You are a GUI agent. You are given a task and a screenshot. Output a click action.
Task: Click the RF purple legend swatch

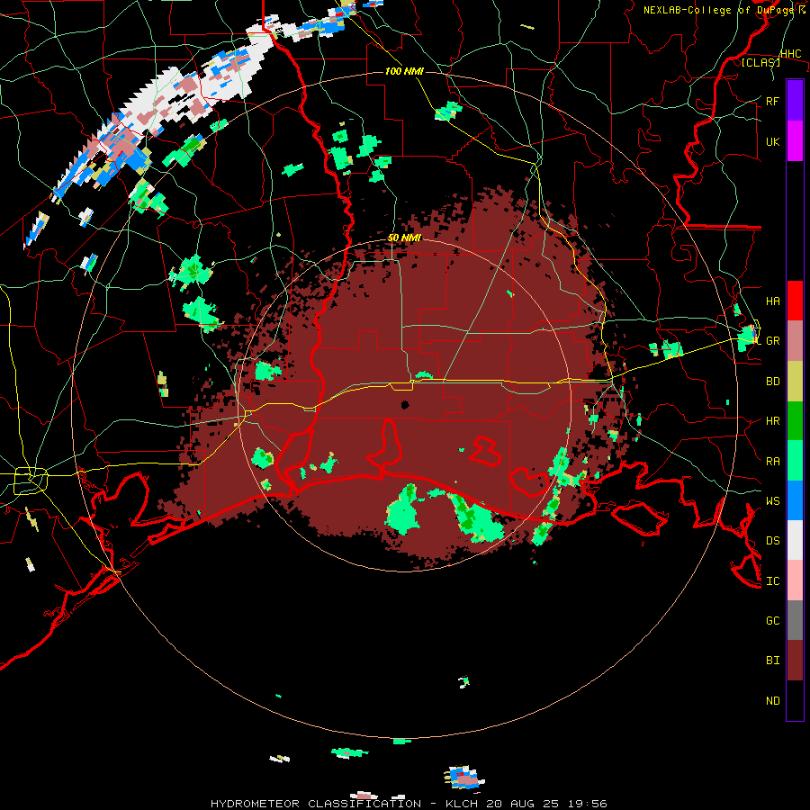click(x=795, y=101)
